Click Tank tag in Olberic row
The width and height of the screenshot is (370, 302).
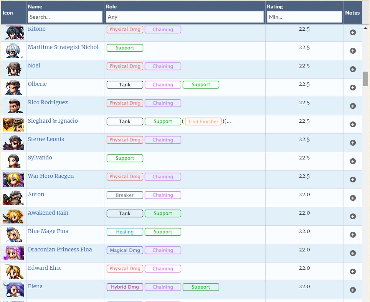pos(125,85)
